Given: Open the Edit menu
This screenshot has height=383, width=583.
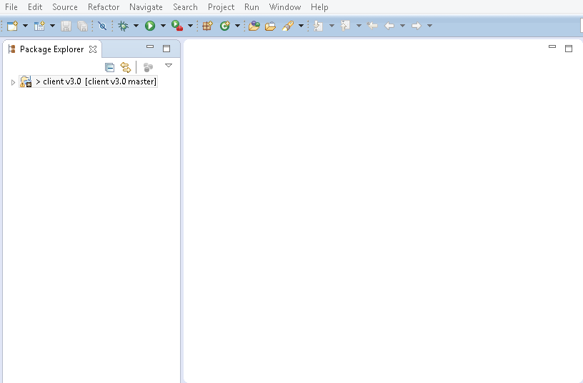Looking at the screenshot, I should [x=35, y=7].
